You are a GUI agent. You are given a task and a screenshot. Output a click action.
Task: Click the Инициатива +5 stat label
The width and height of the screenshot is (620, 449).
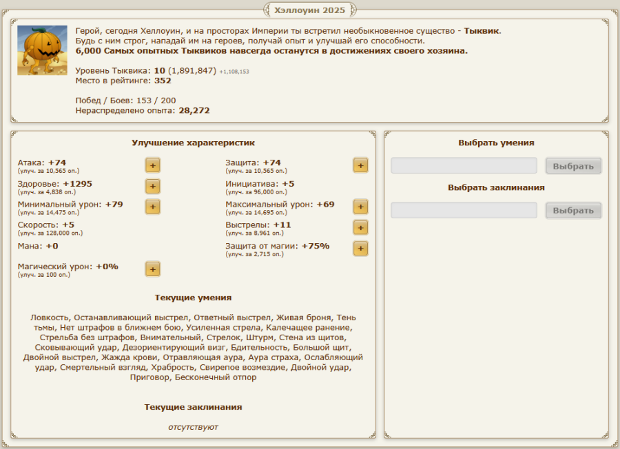pyautogui.click(x=260, y=184)
